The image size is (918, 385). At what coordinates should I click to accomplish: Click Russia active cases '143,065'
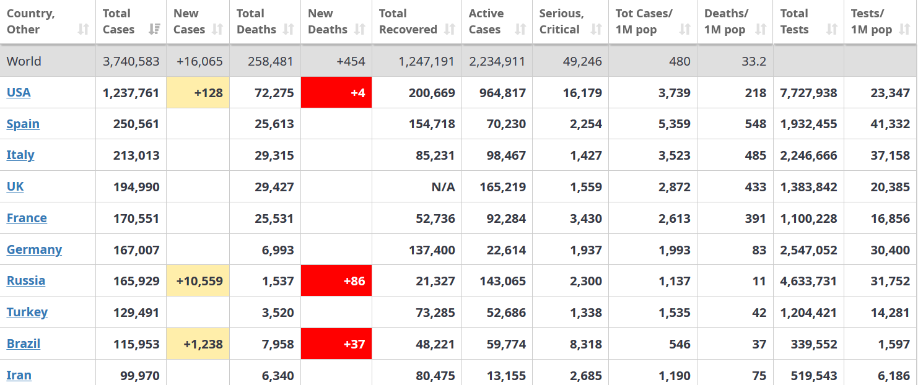503,281
